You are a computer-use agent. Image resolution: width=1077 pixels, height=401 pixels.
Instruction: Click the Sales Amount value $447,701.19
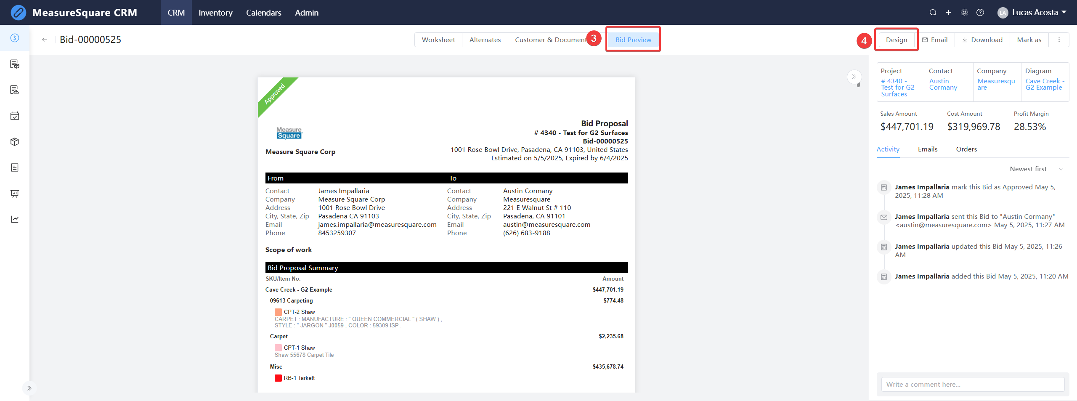point(907,127)
